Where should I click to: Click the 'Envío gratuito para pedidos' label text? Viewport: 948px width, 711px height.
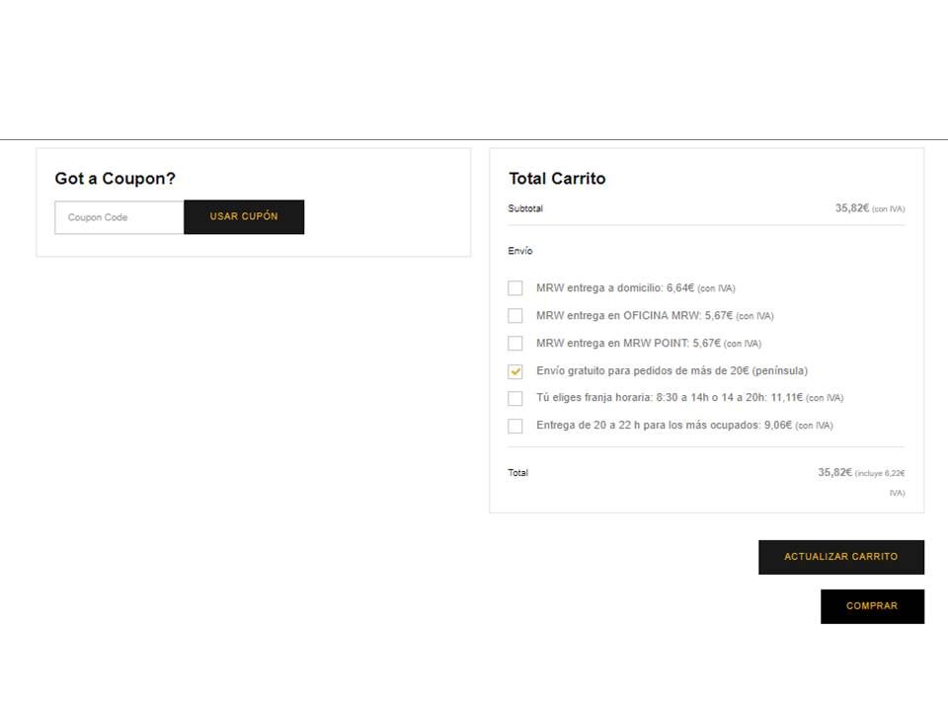coord(602,370)
